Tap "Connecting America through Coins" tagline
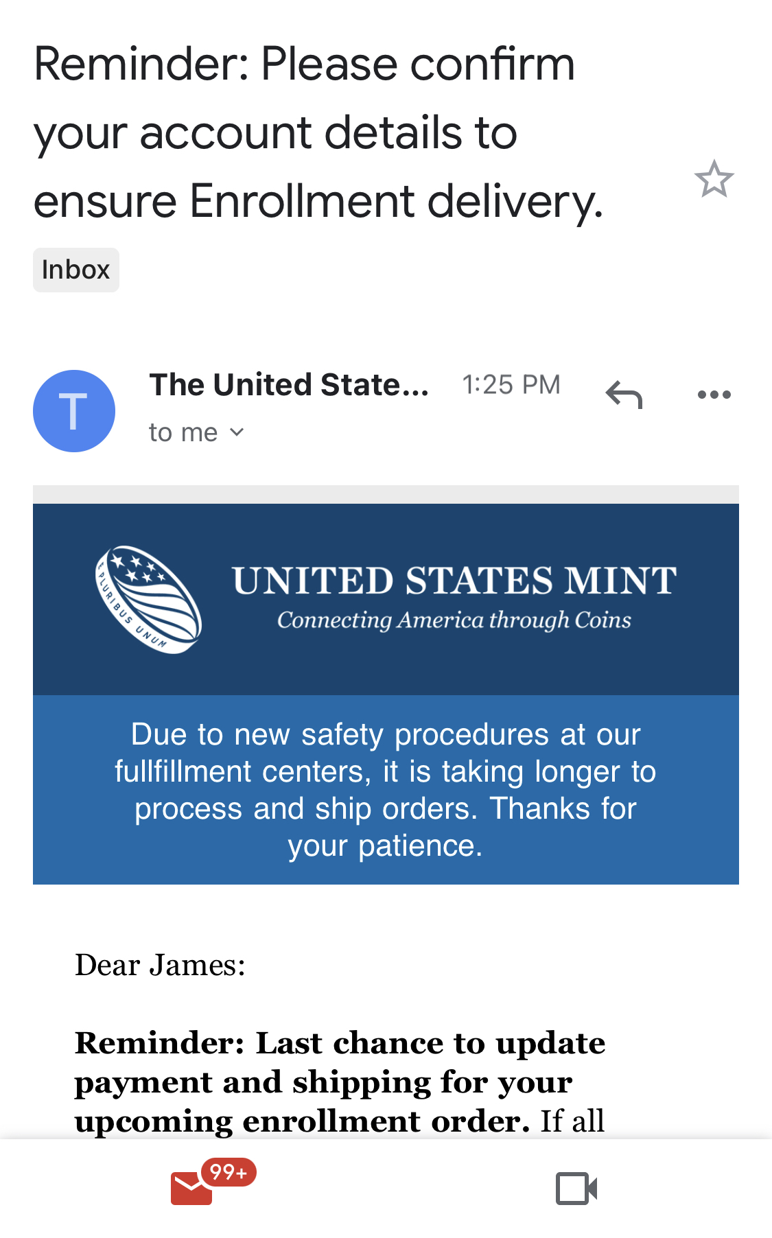Screen dimensions: 772x1238 click(x=454, y=620)
